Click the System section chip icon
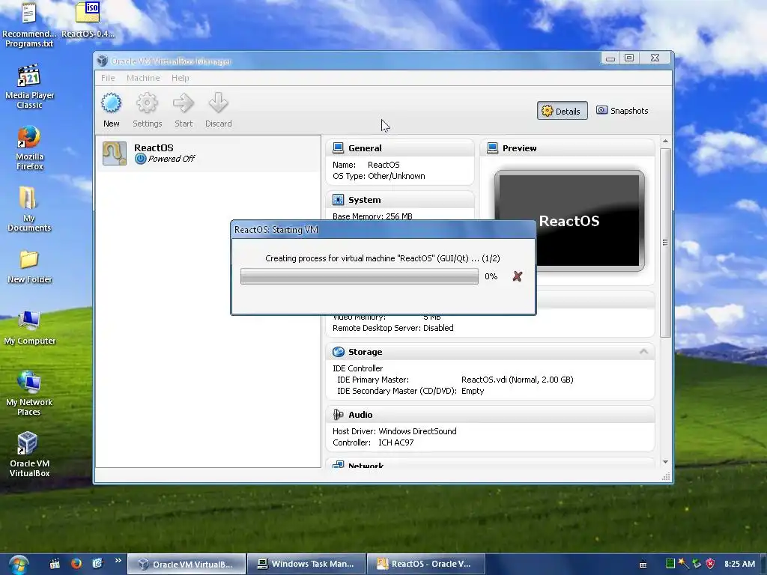Screen dimensions: 767x575 [338, 199]
